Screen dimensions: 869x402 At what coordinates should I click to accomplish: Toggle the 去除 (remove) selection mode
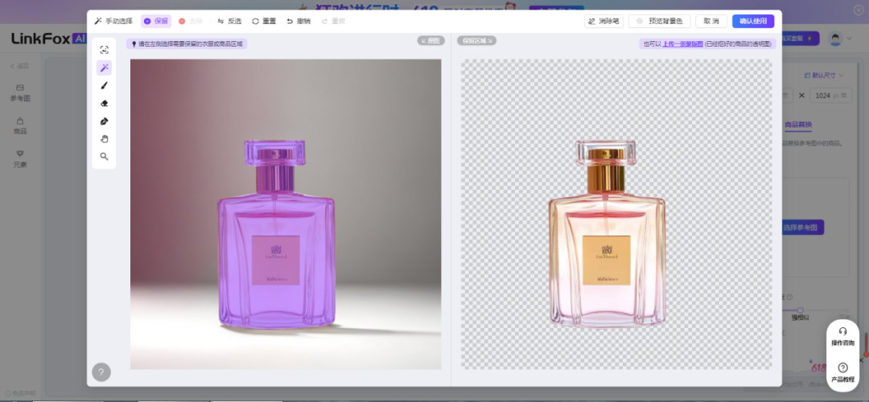[191, 21]
